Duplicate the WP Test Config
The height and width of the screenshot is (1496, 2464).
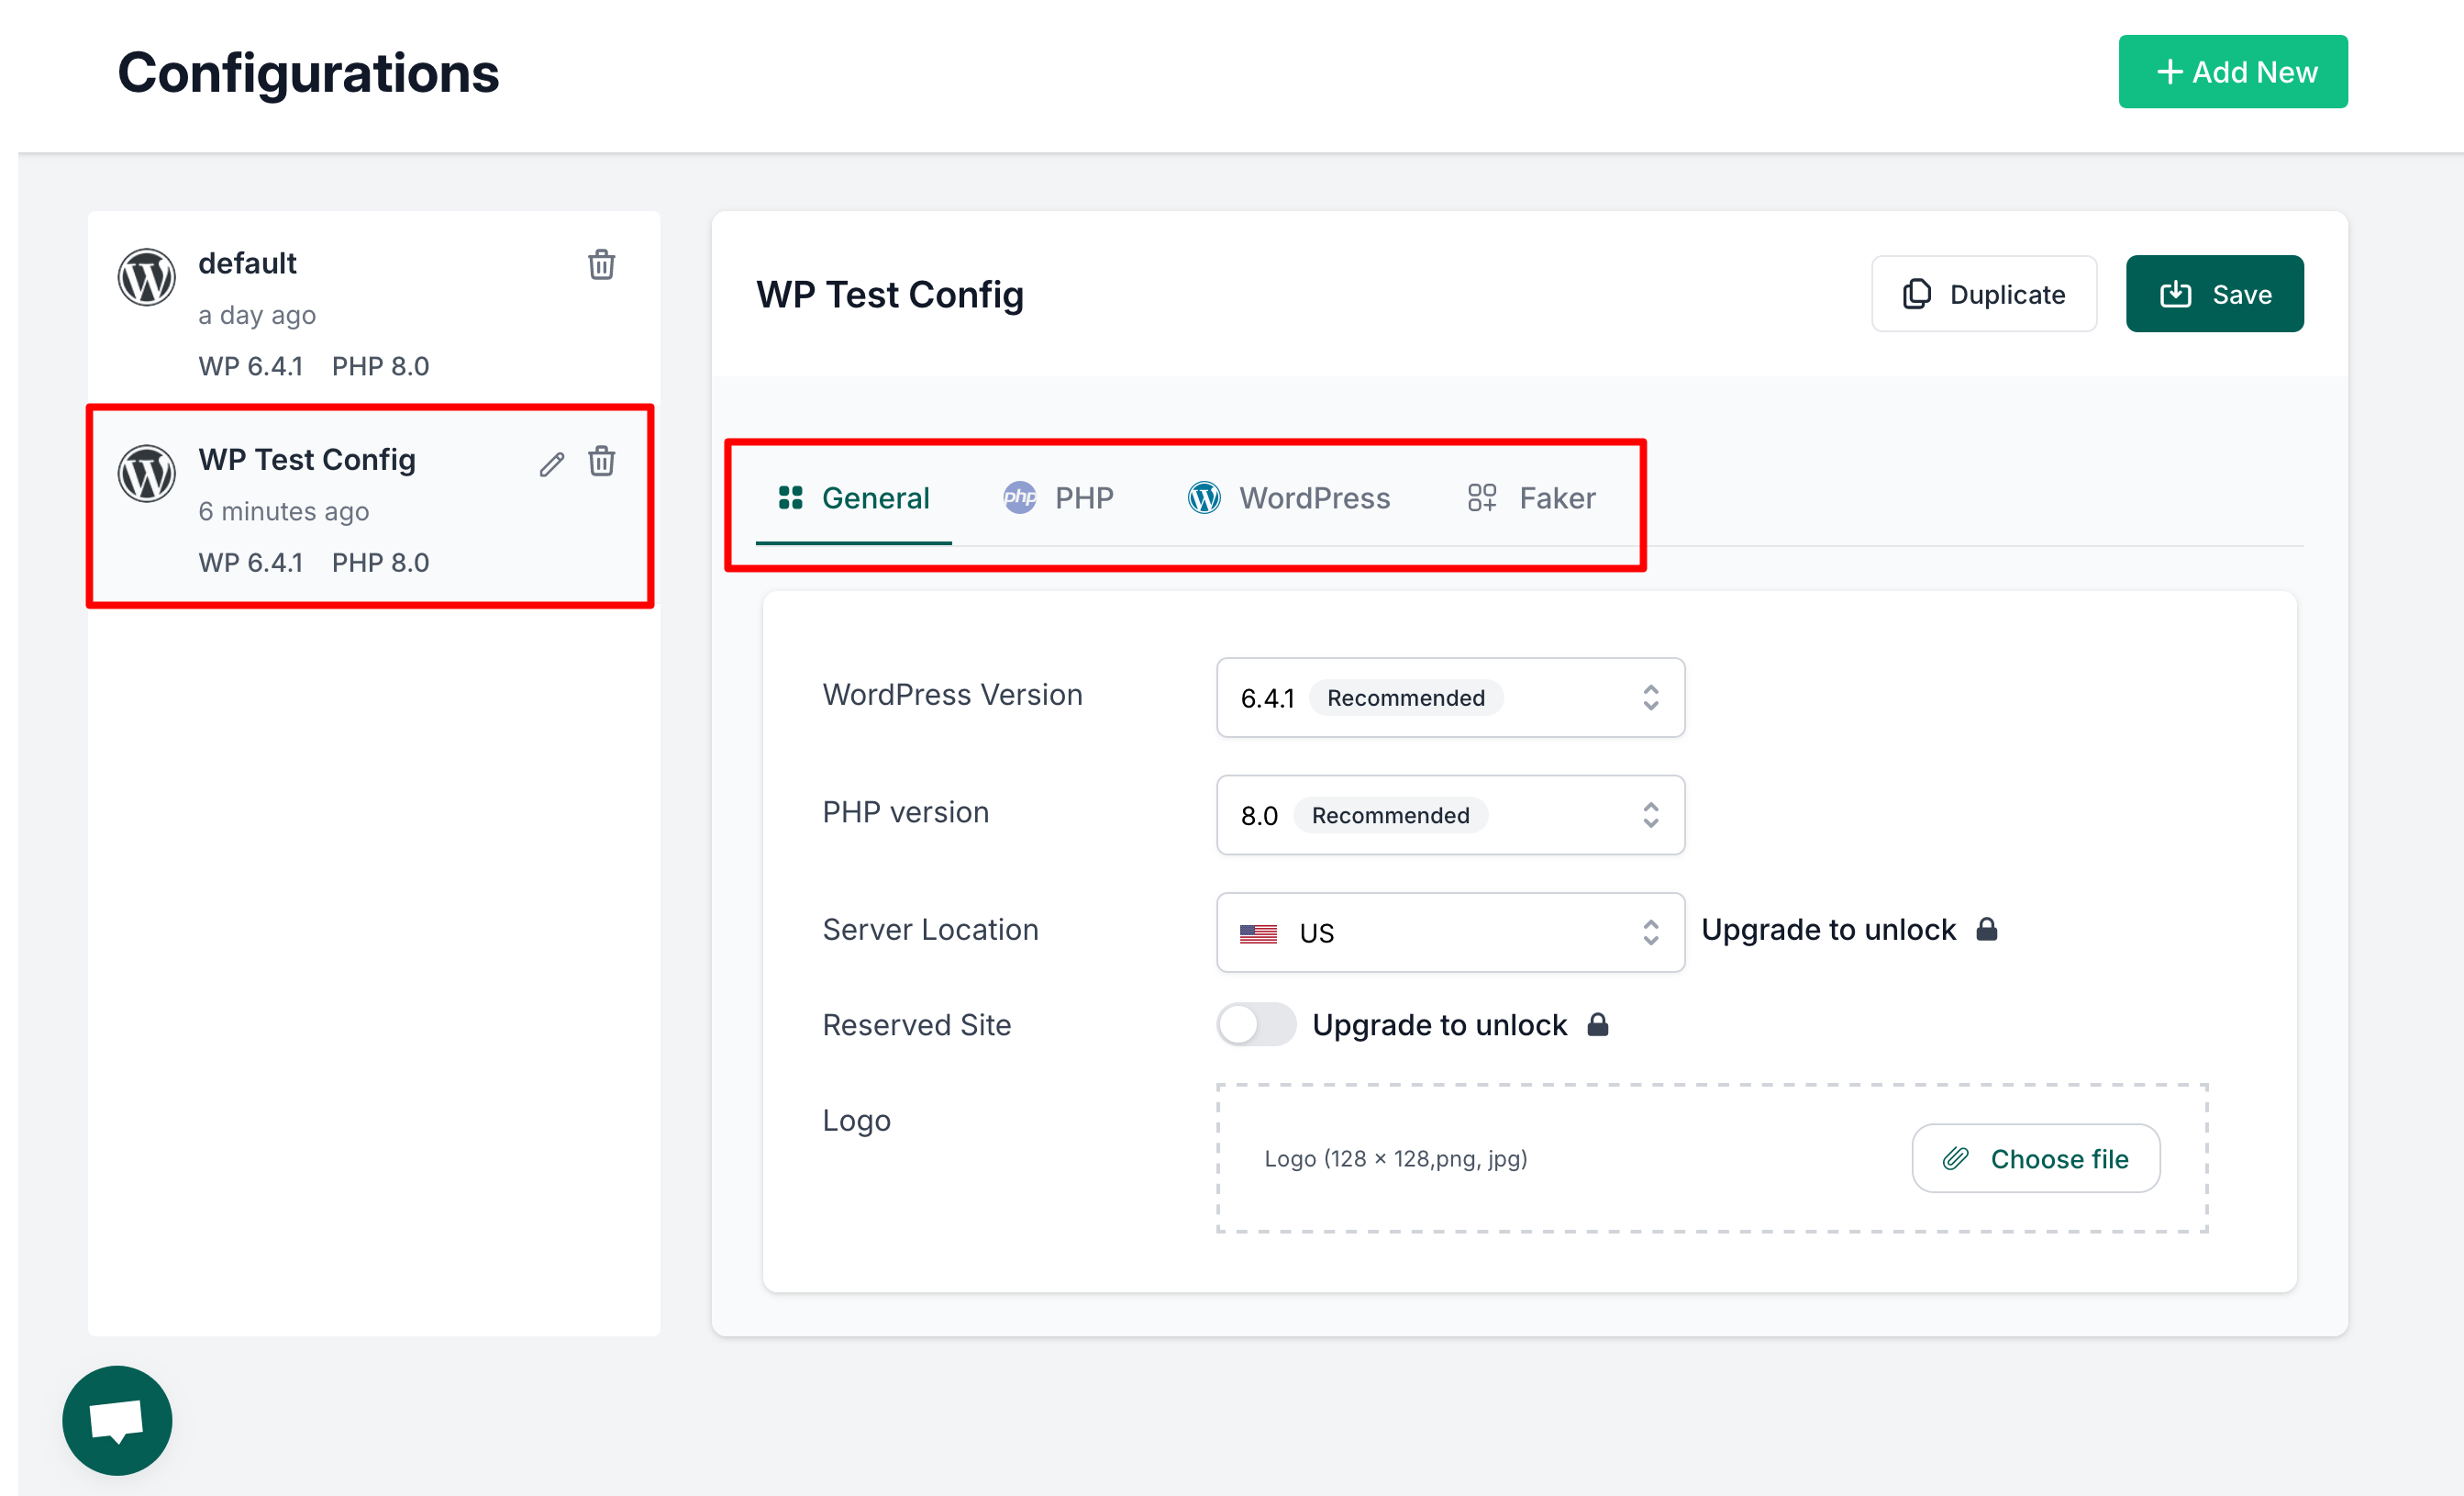[1984, 293]
